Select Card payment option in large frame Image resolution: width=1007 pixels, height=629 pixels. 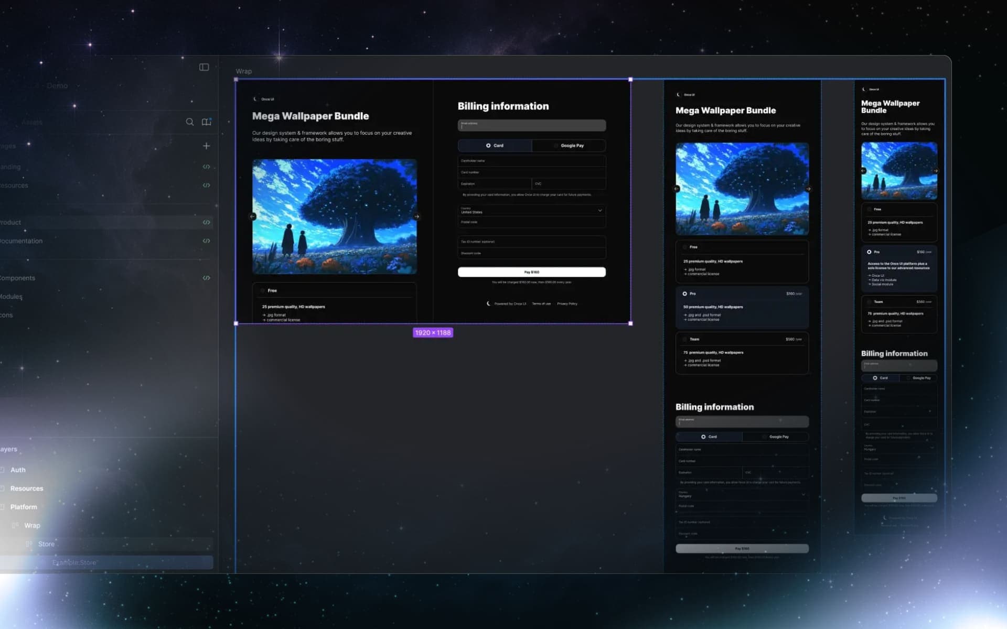495,145
